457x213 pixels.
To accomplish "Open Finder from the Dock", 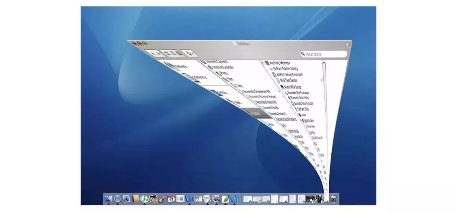I will pyautogui.click(x=108, y=199).
